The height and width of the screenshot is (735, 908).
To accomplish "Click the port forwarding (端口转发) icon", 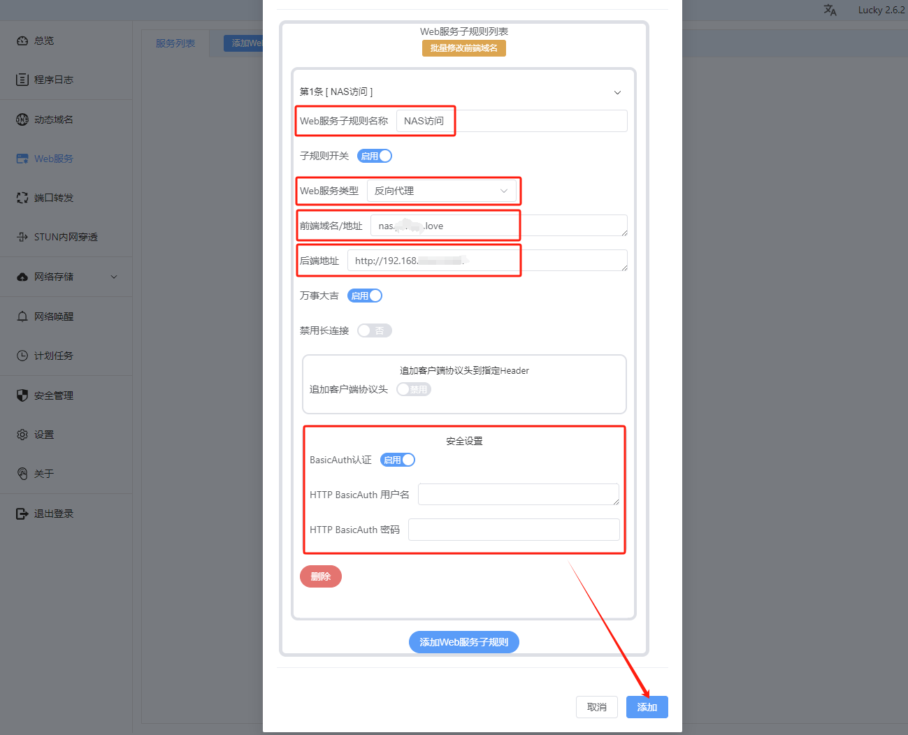I will [x=22, y=198].
